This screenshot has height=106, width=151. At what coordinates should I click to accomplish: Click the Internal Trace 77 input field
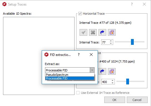pos(105,42)
